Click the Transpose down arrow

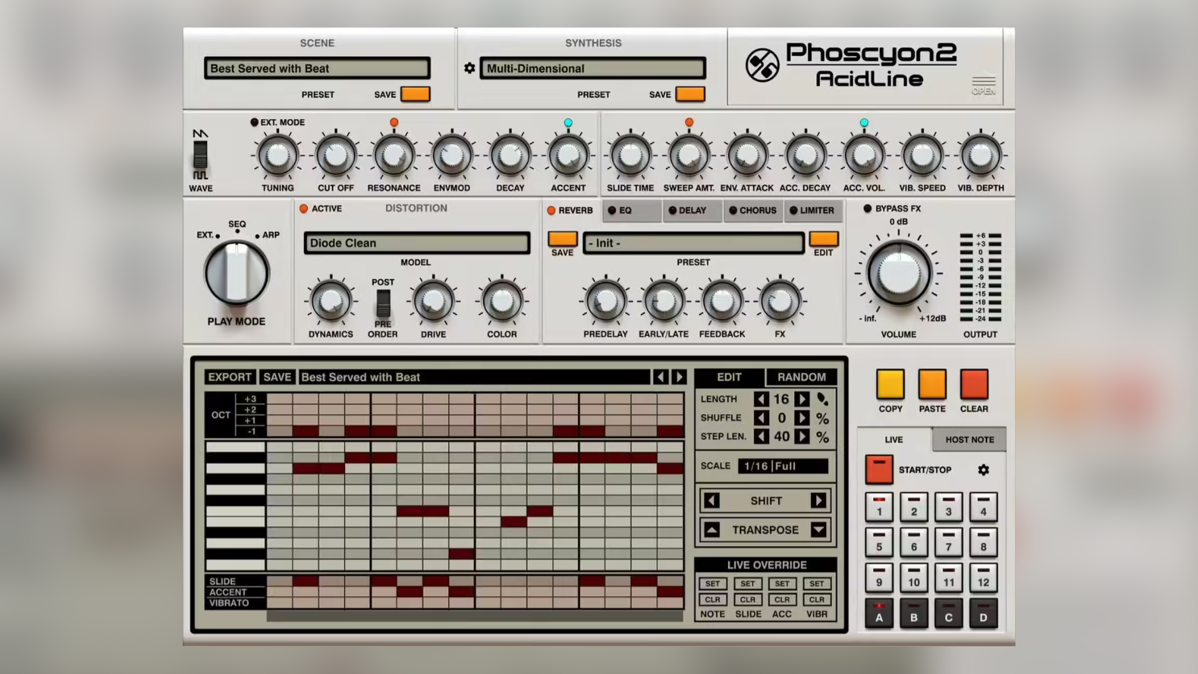point(818,530)
